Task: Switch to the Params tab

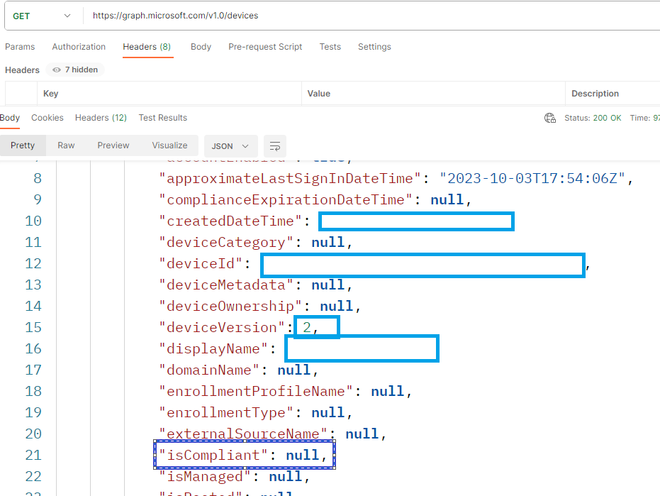Action: pos(20,47)
